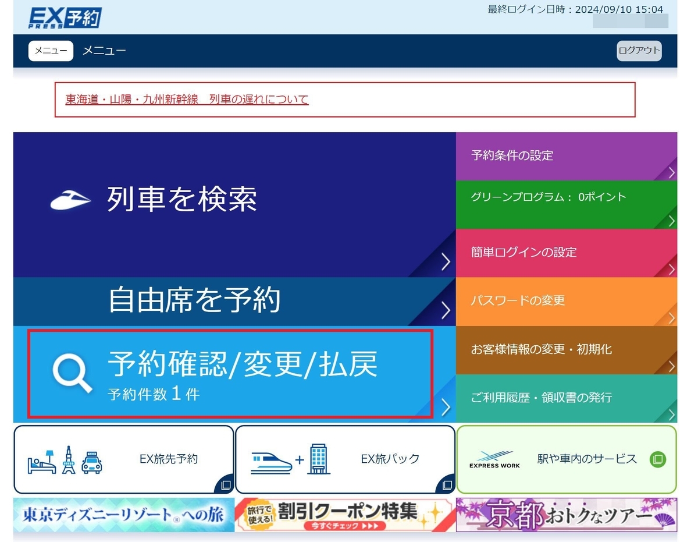Viewport: 698px width, 542px height.
Task: Click the chevron on グリーンプログラム tile
Action: [671, 221]
